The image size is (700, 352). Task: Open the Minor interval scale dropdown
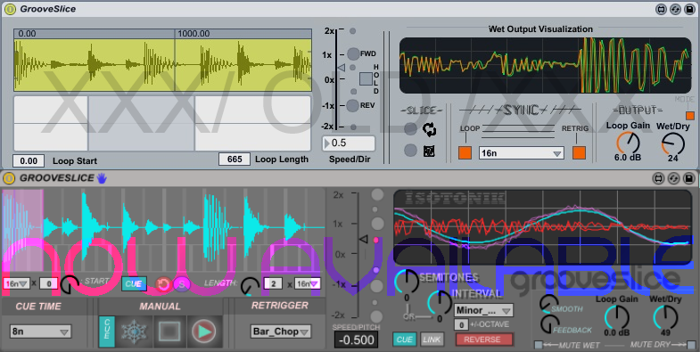pyautogui.click(x=483, y=310)
